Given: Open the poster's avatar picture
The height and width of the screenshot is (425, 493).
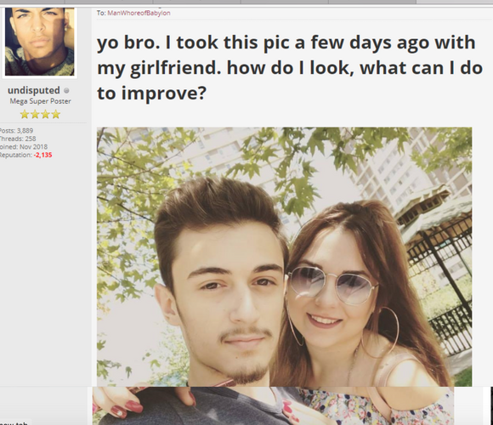Looking at the screenshot, I should 40,41.
